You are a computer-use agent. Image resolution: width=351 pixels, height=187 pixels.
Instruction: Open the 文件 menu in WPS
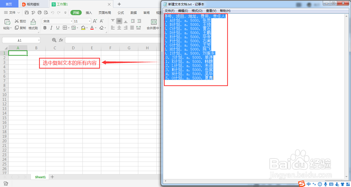point(12,13)
